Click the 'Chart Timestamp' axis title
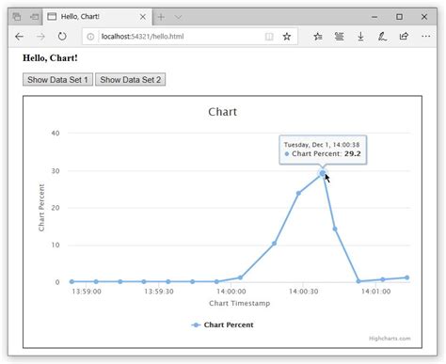The height and width of the screenshot is (364, 446). pyautogui.click(x=240, y=303)
